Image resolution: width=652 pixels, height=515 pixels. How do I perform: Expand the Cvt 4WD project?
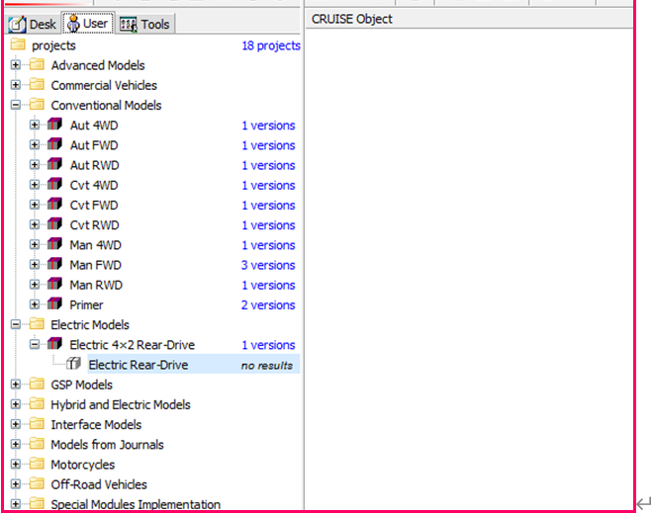click(x=35, y=185)
